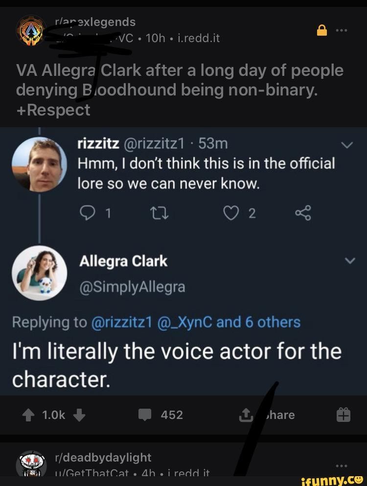
Task: Click the gold lock icon
Action: [x=321, y=31]
